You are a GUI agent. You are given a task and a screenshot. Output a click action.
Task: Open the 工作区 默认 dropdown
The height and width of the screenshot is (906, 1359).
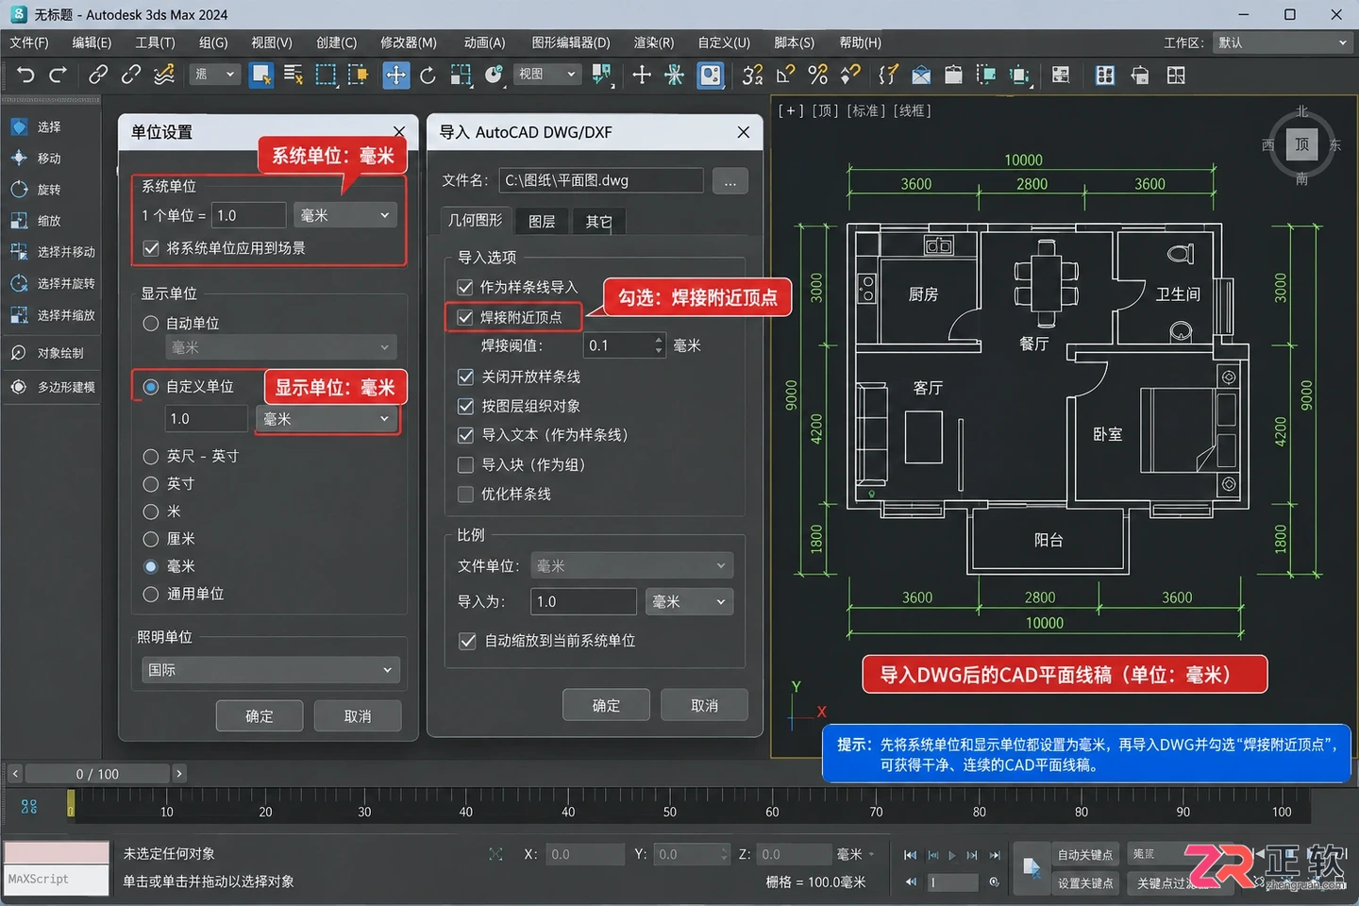pyautogui.click(x=1283, y=42)
